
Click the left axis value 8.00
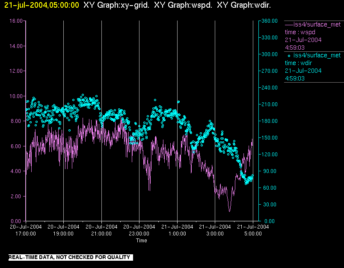17,121
